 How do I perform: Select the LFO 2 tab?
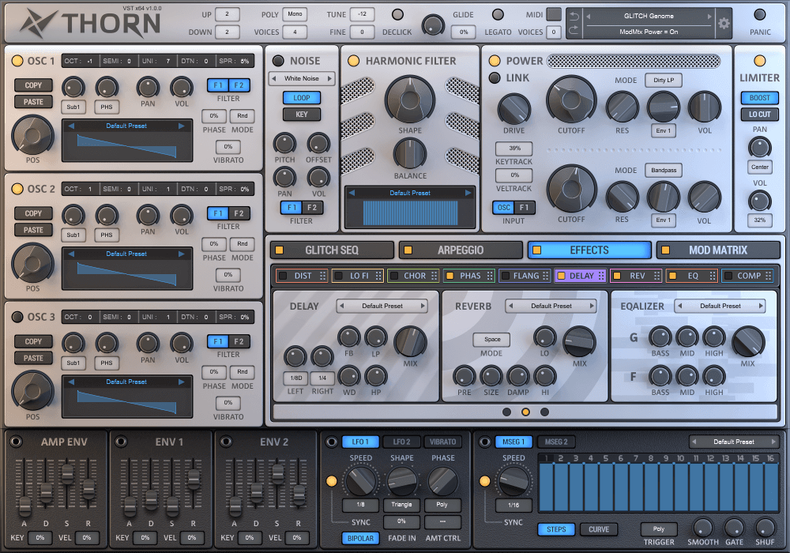pyautogui.click(x=401, y=442)
